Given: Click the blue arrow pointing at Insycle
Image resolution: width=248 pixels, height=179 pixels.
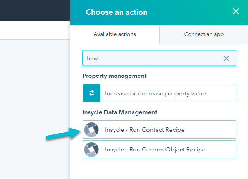Looking at the screenshot, I should pos(64,134).
